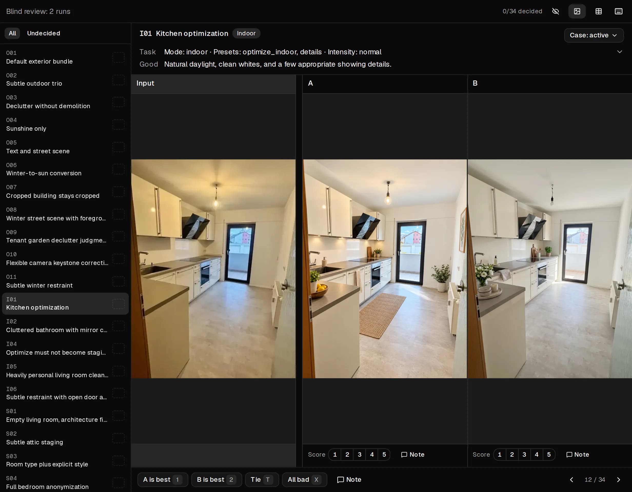The image size is (632, 492).
Task: Open case S02 Subtle attic staging
Action: tap(65, 438)
